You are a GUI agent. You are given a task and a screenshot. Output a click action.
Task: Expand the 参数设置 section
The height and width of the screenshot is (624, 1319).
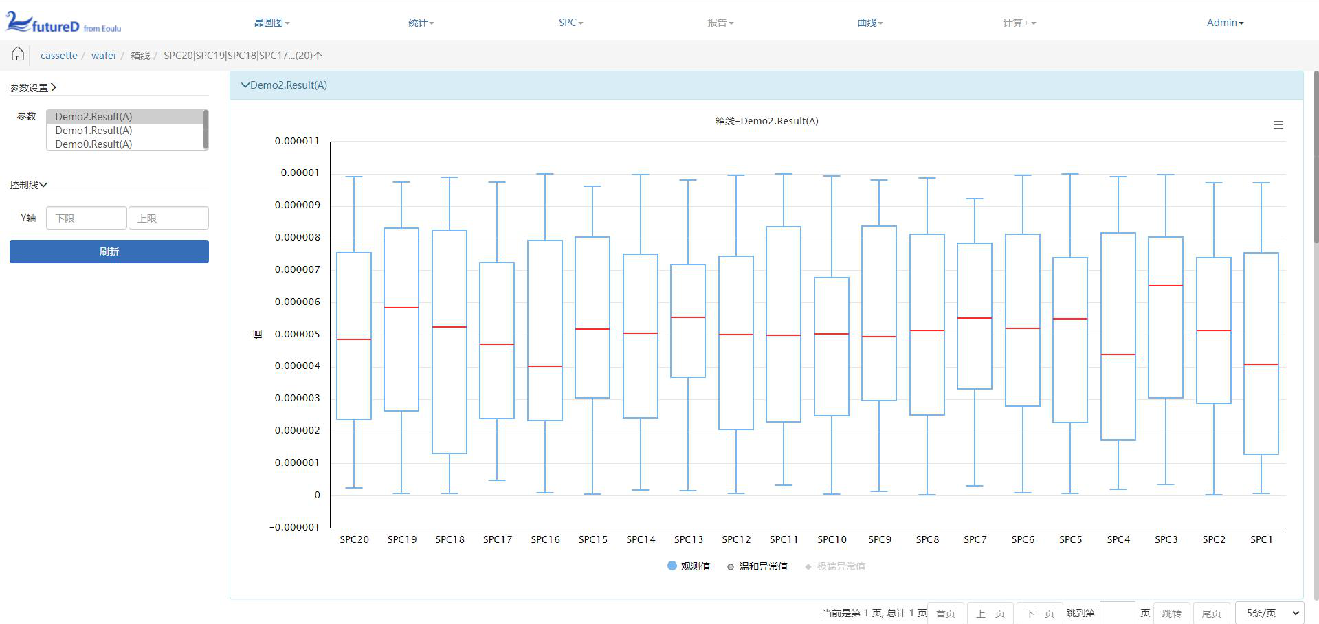33,87
